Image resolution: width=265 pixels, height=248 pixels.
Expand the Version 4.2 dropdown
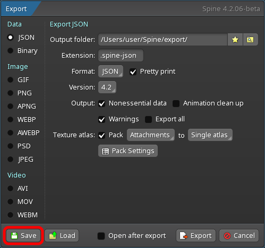point(107,87)
